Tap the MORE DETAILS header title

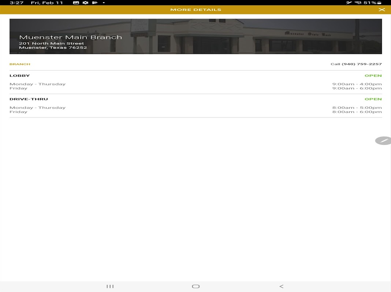click(196, 10)
